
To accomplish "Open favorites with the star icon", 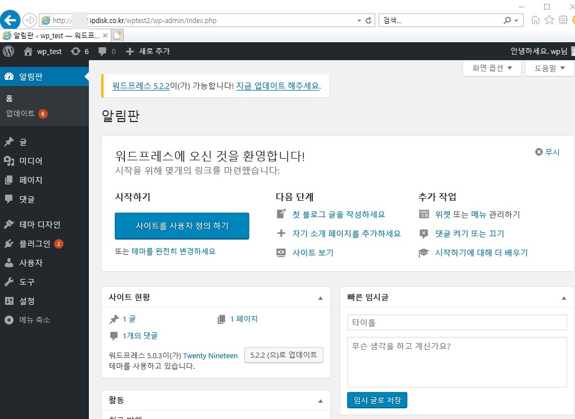I will pos(549,20).
